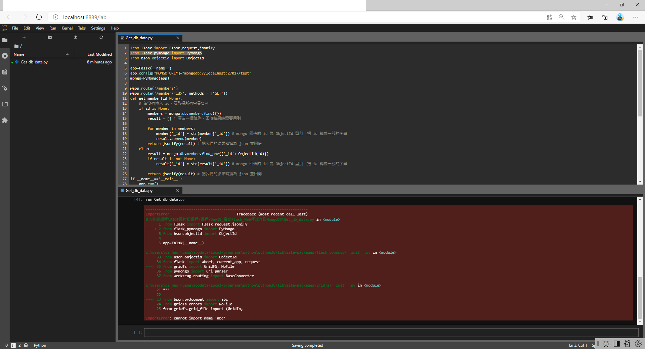Image resolution: width=645 pixels, height=349 pixels.
Task: Click the zoom magnifier icon in address bar
Action: click(561, 17)
